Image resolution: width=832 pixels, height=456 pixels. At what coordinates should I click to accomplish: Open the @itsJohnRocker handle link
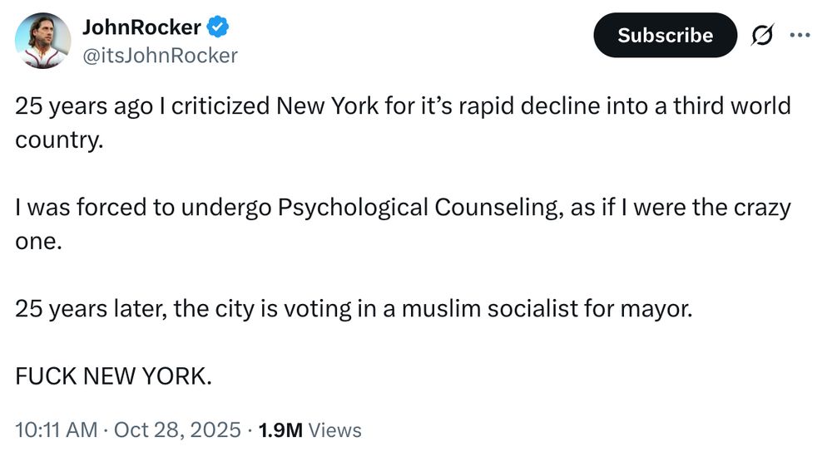coord(160,56)
